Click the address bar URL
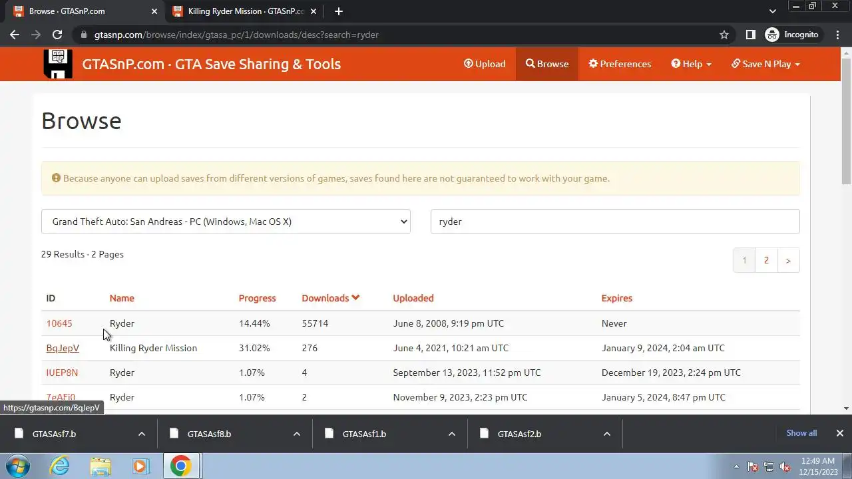The height and width of the screenshot is (479, 852). [236, 35]
